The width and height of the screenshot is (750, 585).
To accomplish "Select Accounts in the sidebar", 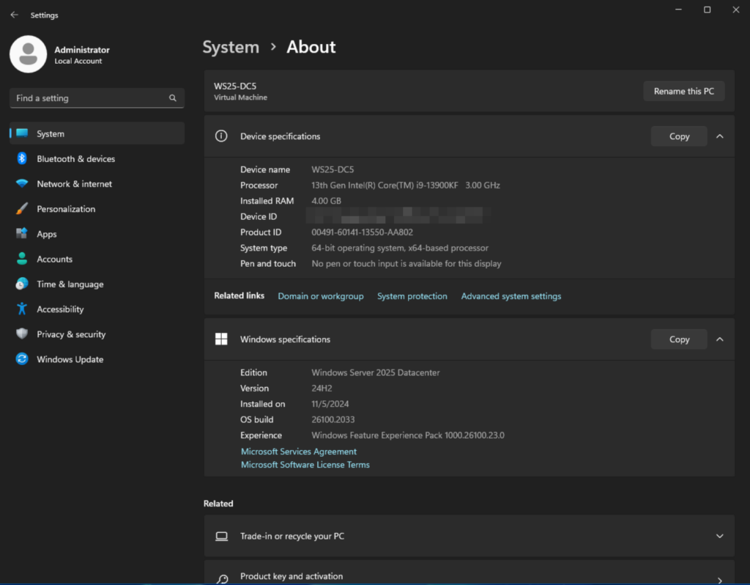I will (97, 259).
